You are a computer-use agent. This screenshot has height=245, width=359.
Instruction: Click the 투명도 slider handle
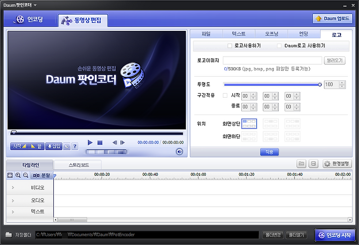(320, 85)
